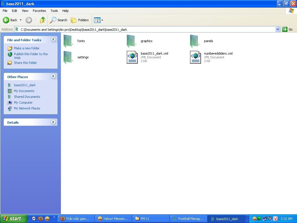Expand the address bar dropdown arrow
This screenshot has width=297, height=223.
278,29
